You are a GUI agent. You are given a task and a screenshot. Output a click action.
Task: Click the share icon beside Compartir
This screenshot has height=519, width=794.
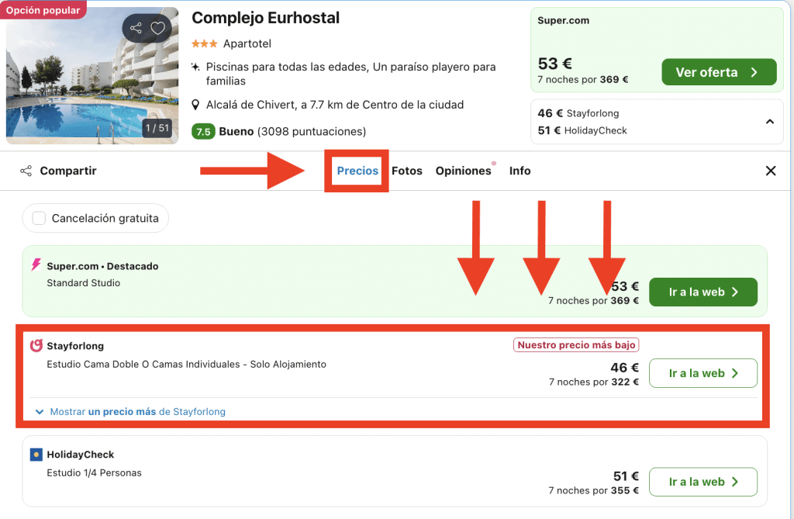coord(26,171)
